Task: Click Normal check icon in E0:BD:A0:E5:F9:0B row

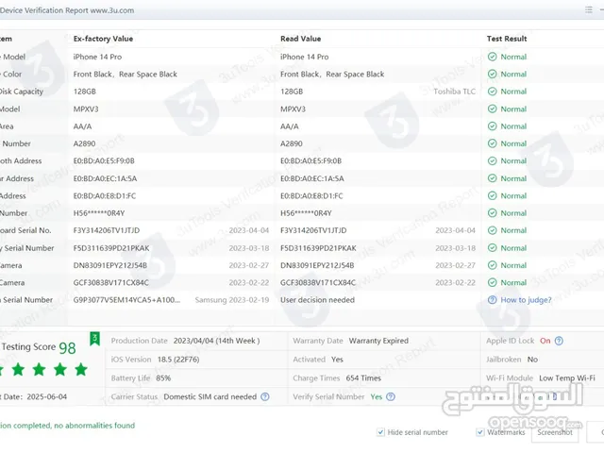Action: pos(492,161)
